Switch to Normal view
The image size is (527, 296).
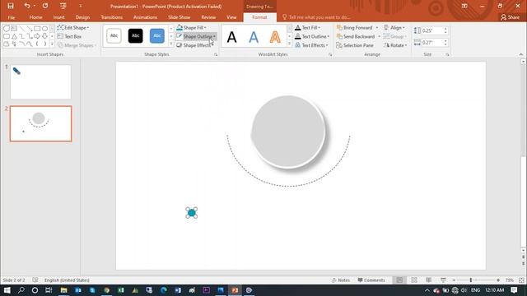[399, 280]
